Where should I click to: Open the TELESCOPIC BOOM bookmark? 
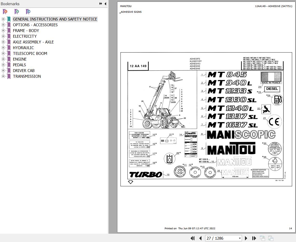coord(30,54)
